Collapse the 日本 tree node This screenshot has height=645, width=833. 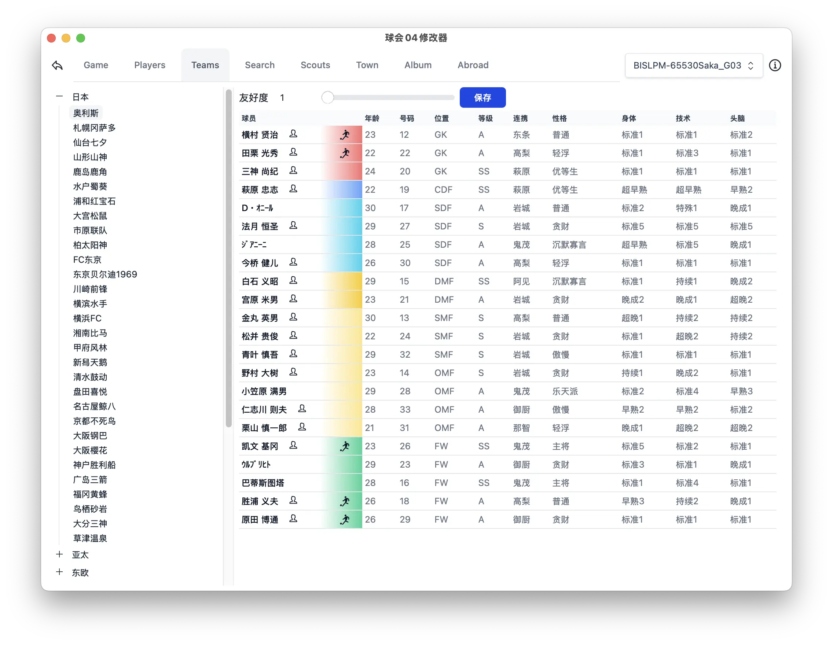[59, 96]
